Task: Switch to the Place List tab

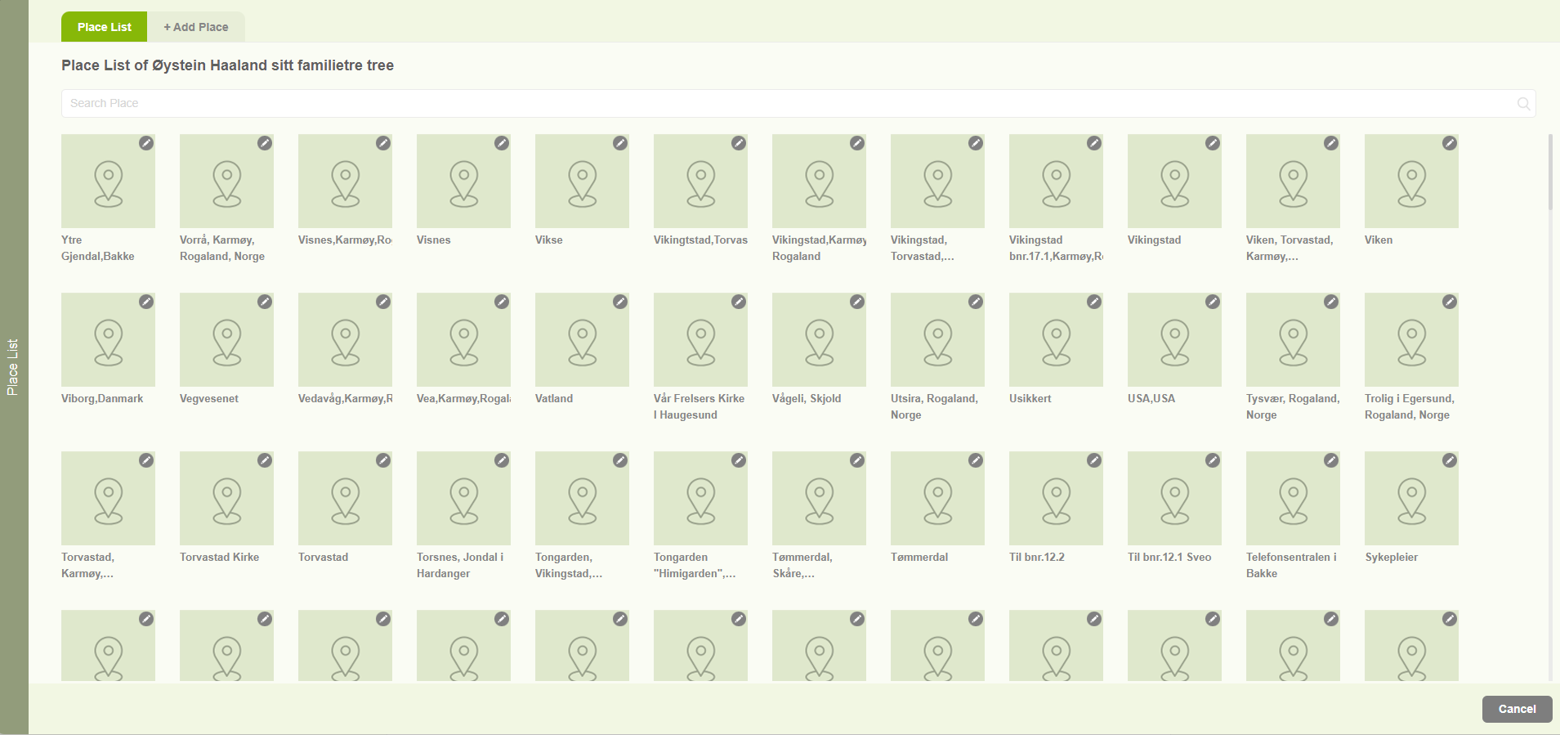Action: 104,27
